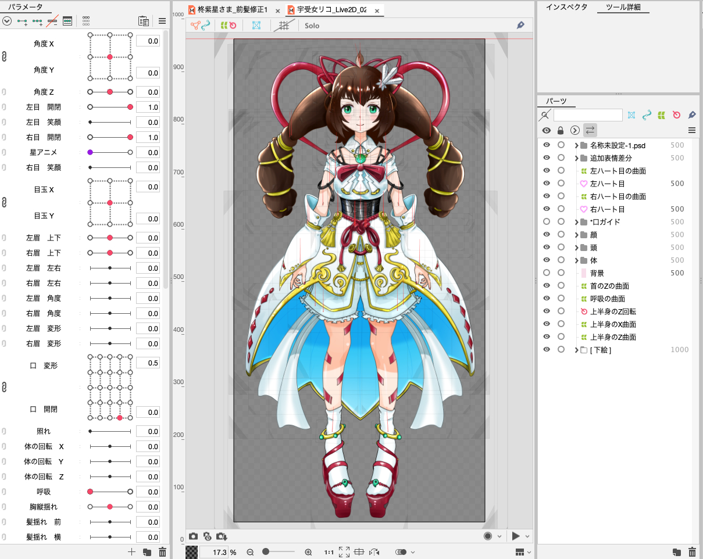Image resolution: width=703 pixels, height=559 pixels.
Task: Click camera snapshot icon below canvas
Action: click(194, 536)
